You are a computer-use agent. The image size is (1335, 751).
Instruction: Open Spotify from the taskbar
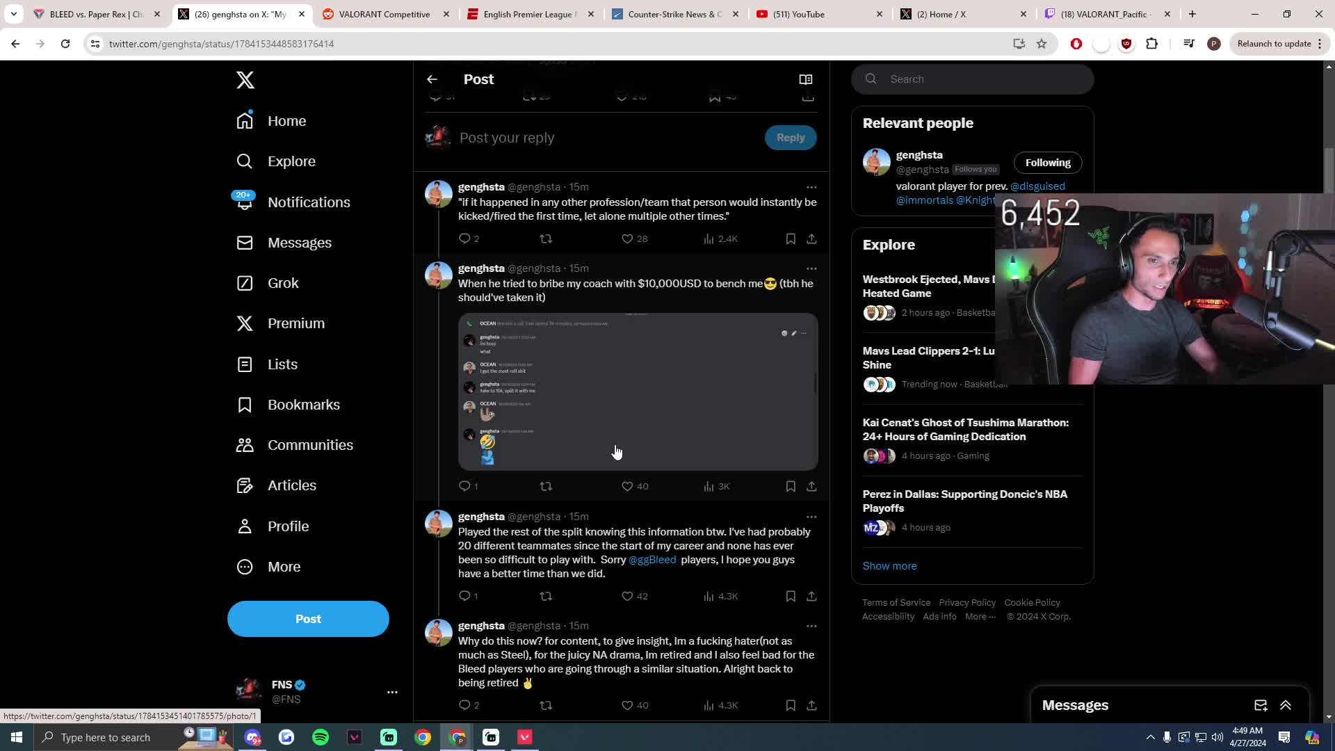click(321, 737)
